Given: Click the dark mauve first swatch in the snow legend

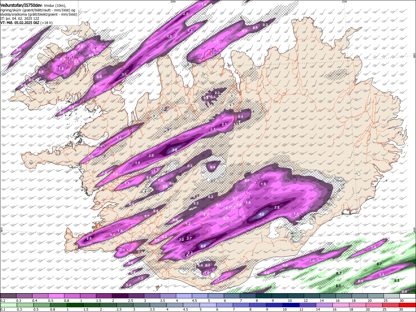Looking at the screenshot, I should click(8, 296).
